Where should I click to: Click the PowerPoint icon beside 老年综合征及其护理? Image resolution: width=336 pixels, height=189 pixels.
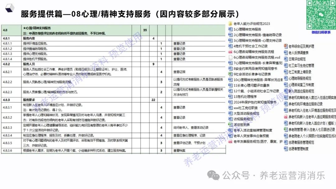286,46
